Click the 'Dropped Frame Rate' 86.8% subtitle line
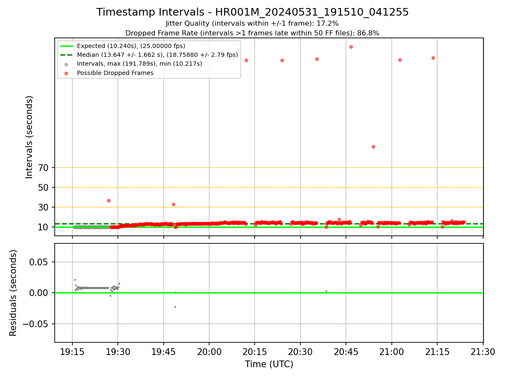This screenshot has height=379, width=505. (252, 33)
